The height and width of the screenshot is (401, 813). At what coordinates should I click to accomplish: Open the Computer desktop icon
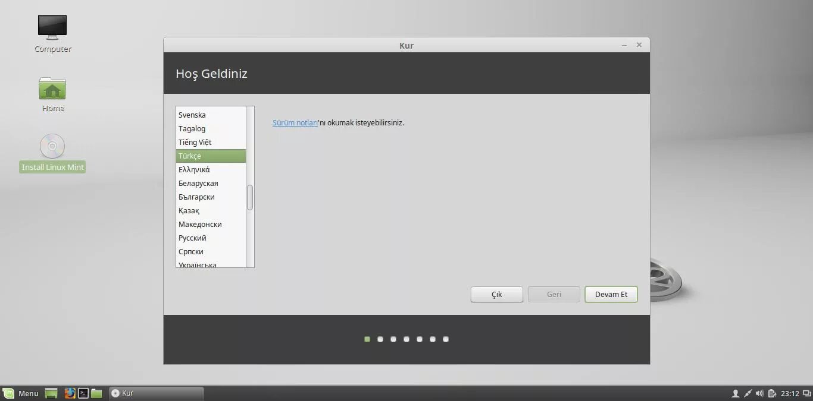(52, 28)
